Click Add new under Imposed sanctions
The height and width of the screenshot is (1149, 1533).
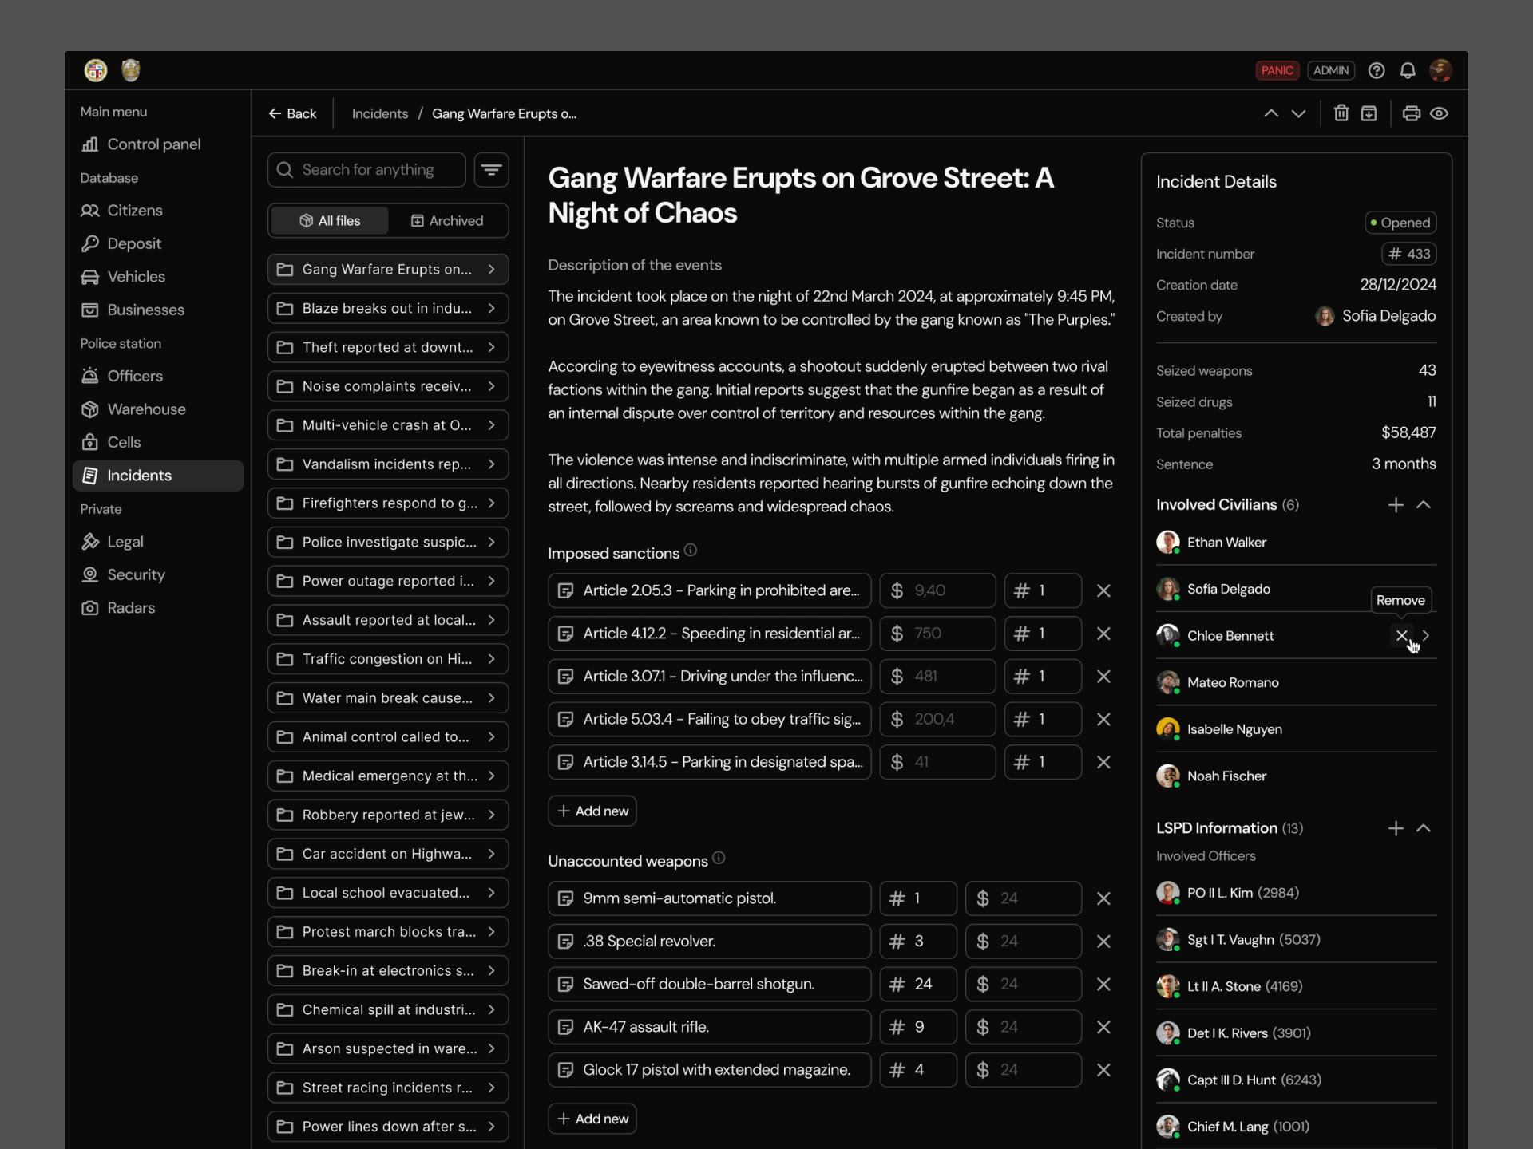pyautogui.click(x=592, y=811)
